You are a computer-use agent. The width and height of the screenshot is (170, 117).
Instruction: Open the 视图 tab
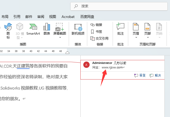[x=52, y=17]
